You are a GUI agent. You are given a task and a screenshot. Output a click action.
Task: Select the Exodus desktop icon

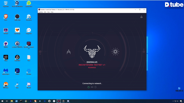[17, 72]
